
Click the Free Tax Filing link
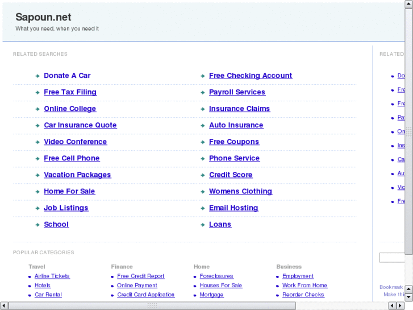pyautogui.click(x=70, y=92)
